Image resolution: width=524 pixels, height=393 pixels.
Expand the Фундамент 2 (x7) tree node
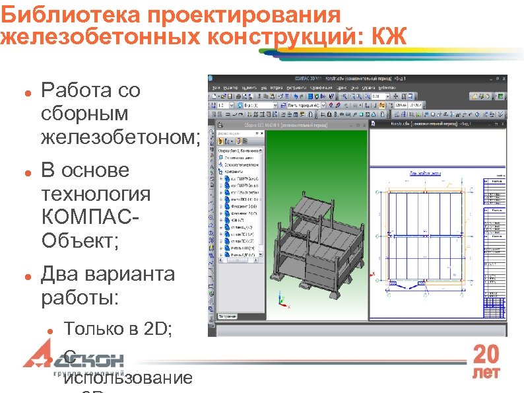(x=221, y=213)
